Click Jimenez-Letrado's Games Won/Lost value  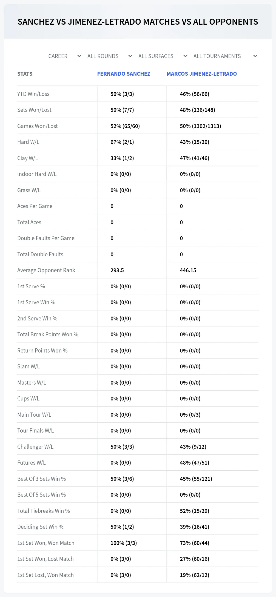[200, 126]
